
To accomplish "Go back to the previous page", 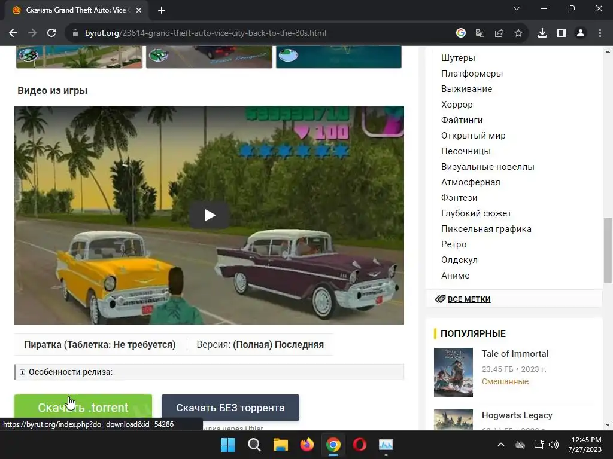I will pos(13,33).
